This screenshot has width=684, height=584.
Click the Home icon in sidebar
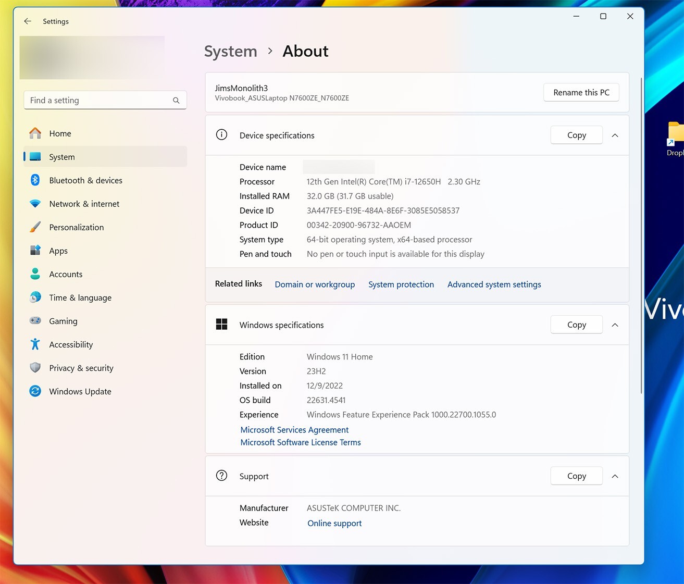(x=35, y=133)
